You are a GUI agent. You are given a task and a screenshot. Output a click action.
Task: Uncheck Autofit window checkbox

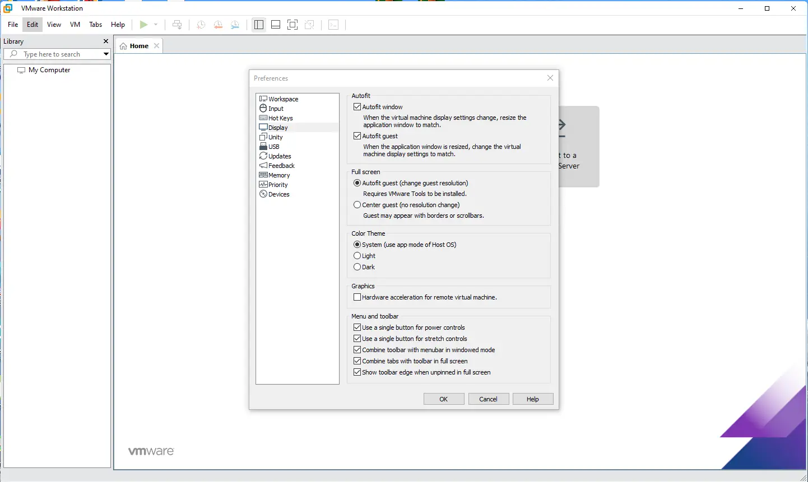pyautogui.click(x=357, y=107)
